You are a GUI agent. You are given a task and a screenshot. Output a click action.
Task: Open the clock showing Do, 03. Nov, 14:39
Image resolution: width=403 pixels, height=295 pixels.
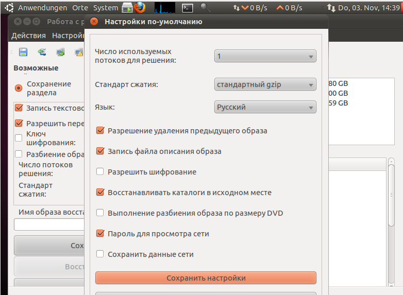click(369, 8)
